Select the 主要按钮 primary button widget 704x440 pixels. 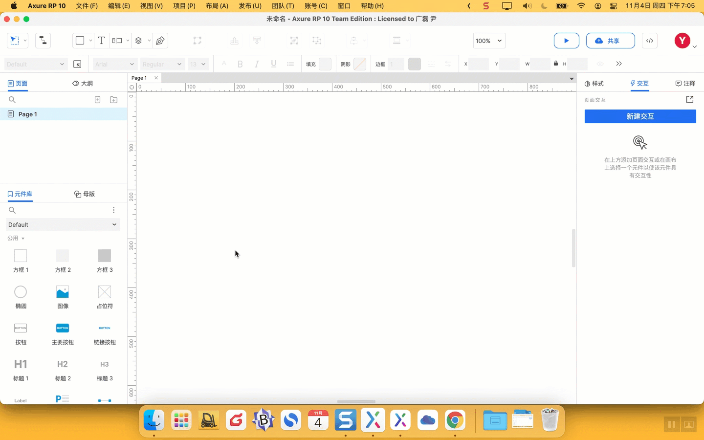(x=63, y=333)
